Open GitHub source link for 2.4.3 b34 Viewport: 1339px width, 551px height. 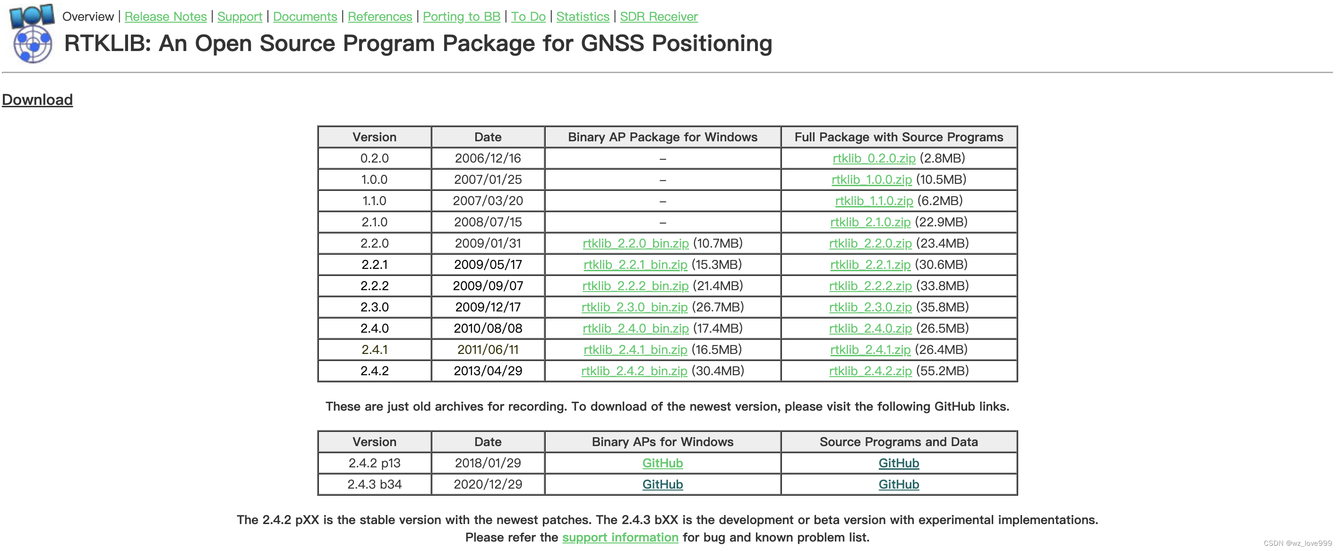tap(898, 484)
